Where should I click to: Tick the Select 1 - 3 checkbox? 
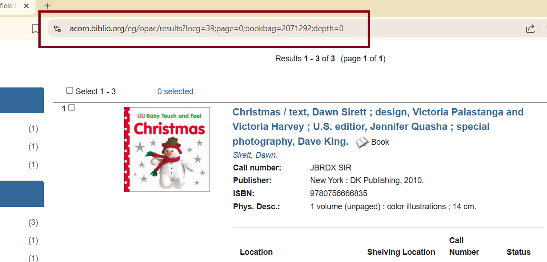click(70, 91)
